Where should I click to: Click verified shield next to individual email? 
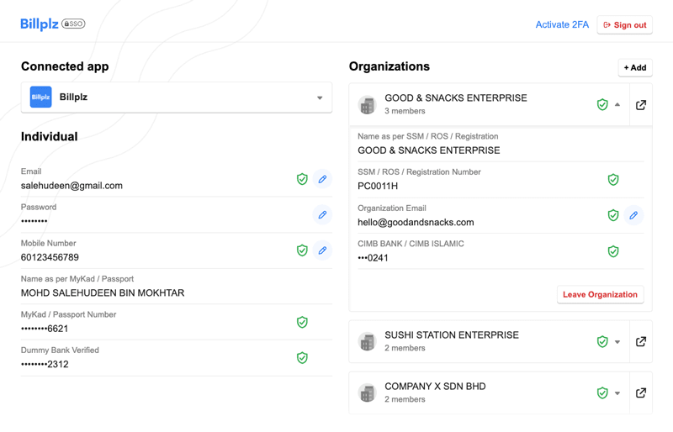[x=302, y=179]
